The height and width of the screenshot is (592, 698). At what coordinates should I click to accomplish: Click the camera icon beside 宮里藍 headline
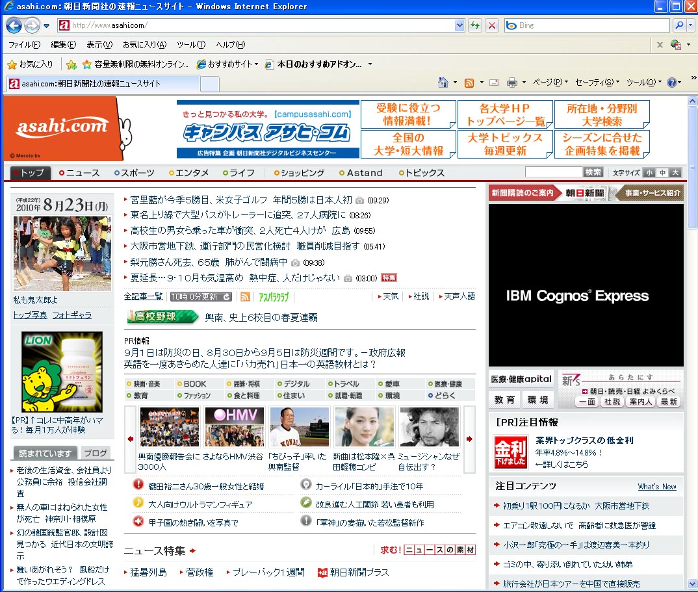click(359, 201)
